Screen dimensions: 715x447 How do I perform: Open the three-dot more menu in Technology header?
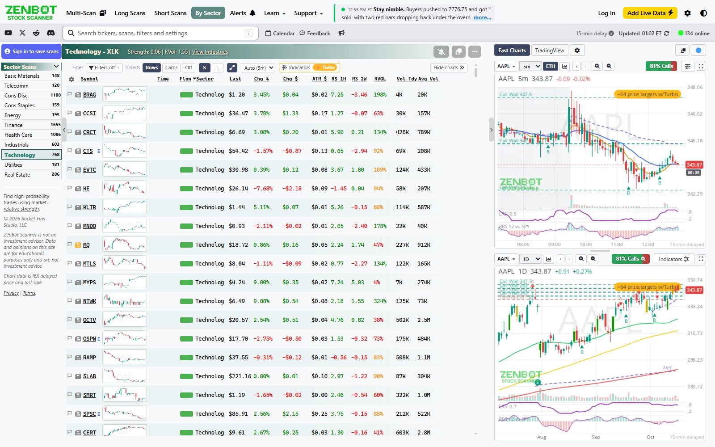475,52
